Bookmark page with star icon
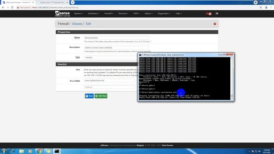 [x=261, y=8]
